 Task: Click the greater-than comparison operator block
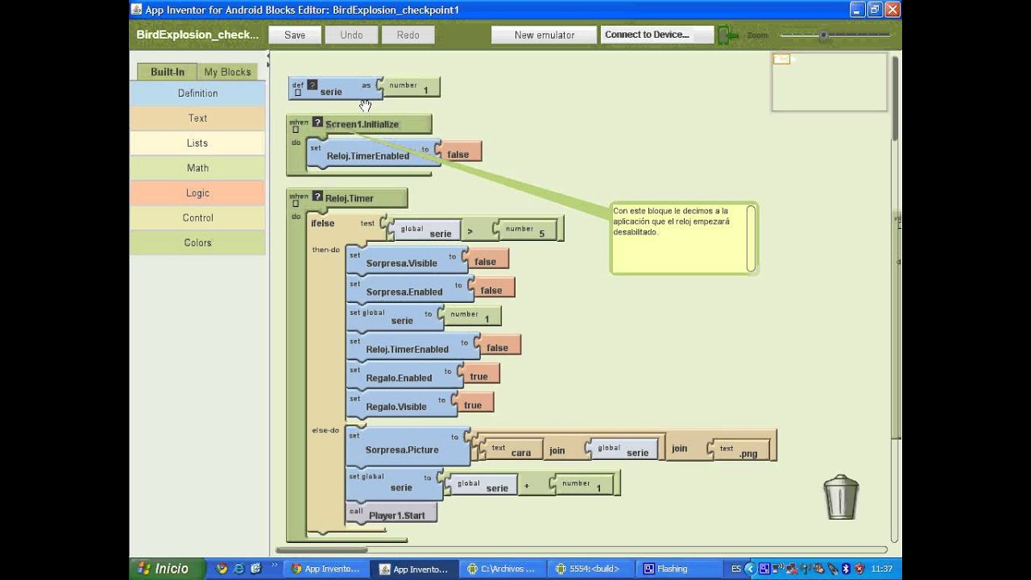470,231
